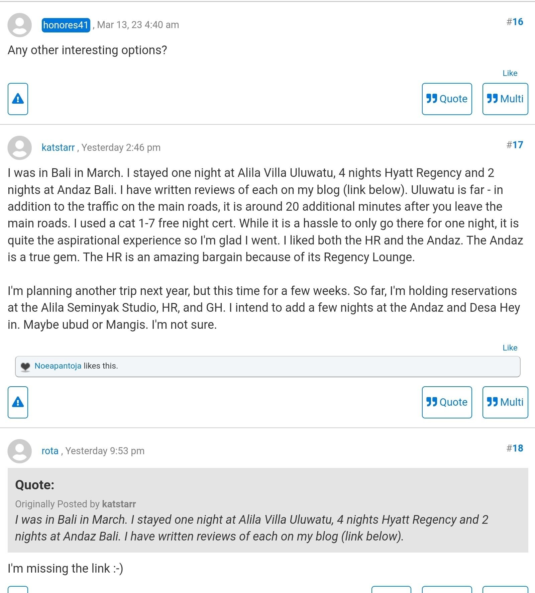Open rota's avatar profile picture
535x593 pixels.
point(20,451)
